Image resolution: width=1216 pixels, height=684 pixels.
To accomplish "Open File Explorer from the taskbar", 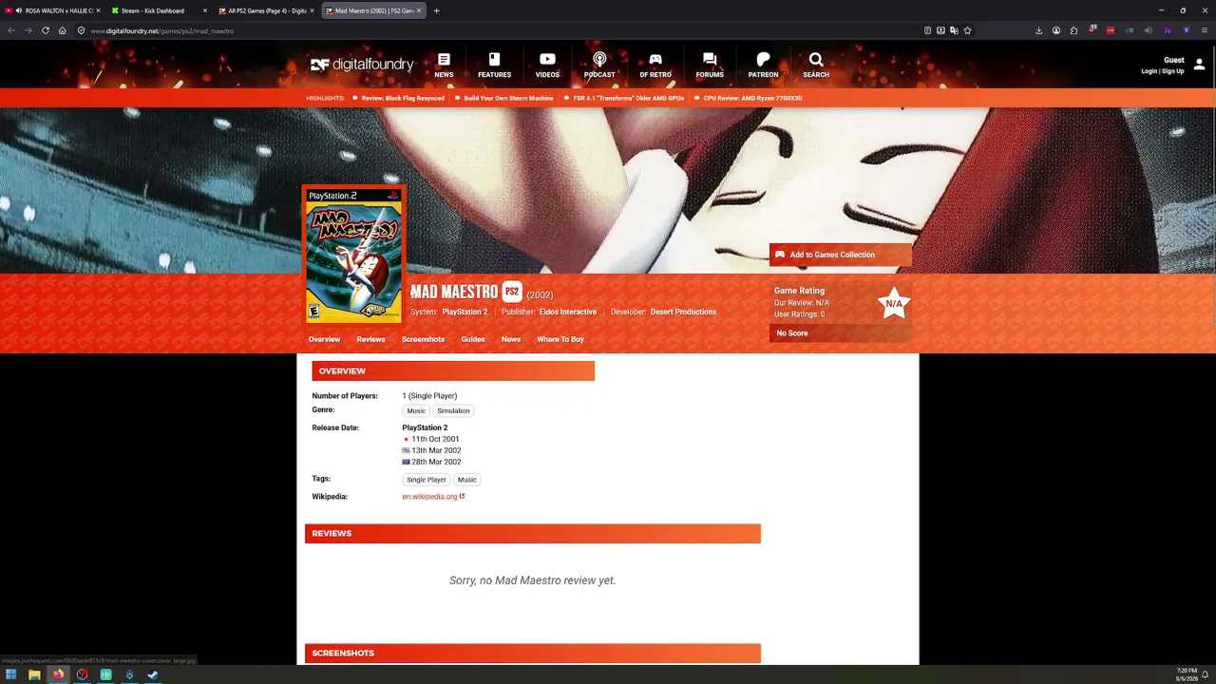I will pos(34,674).
